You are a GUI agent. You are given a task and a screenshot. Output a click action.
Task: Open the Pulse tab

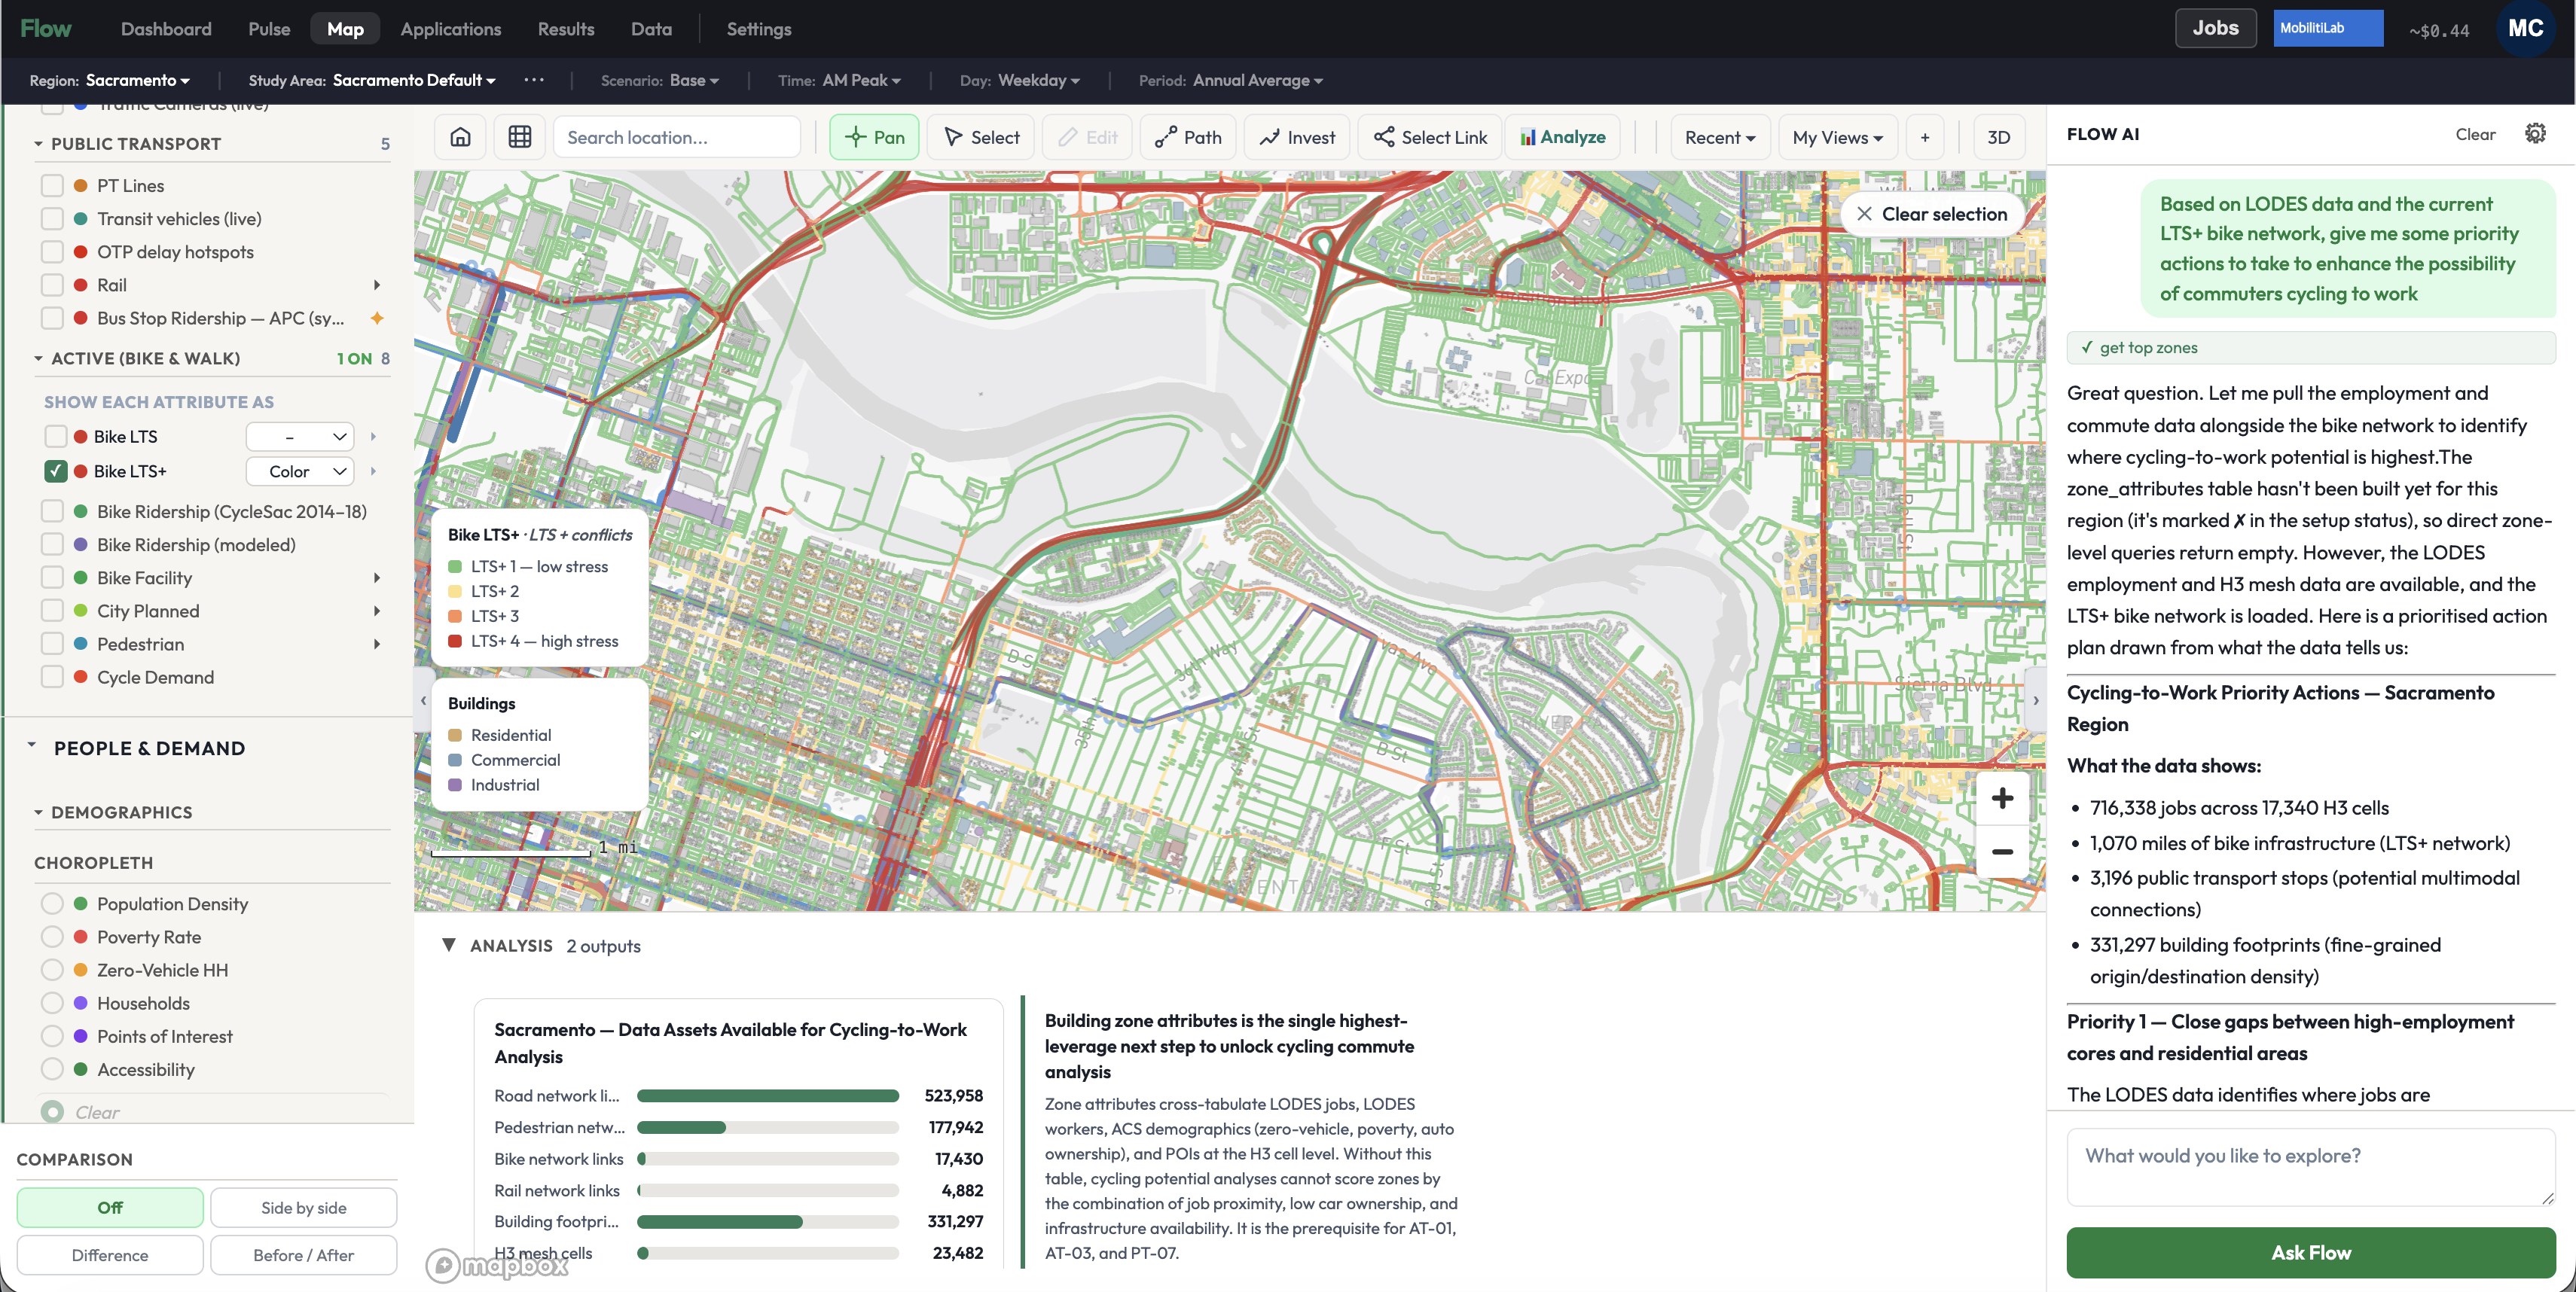pos(269,28)
